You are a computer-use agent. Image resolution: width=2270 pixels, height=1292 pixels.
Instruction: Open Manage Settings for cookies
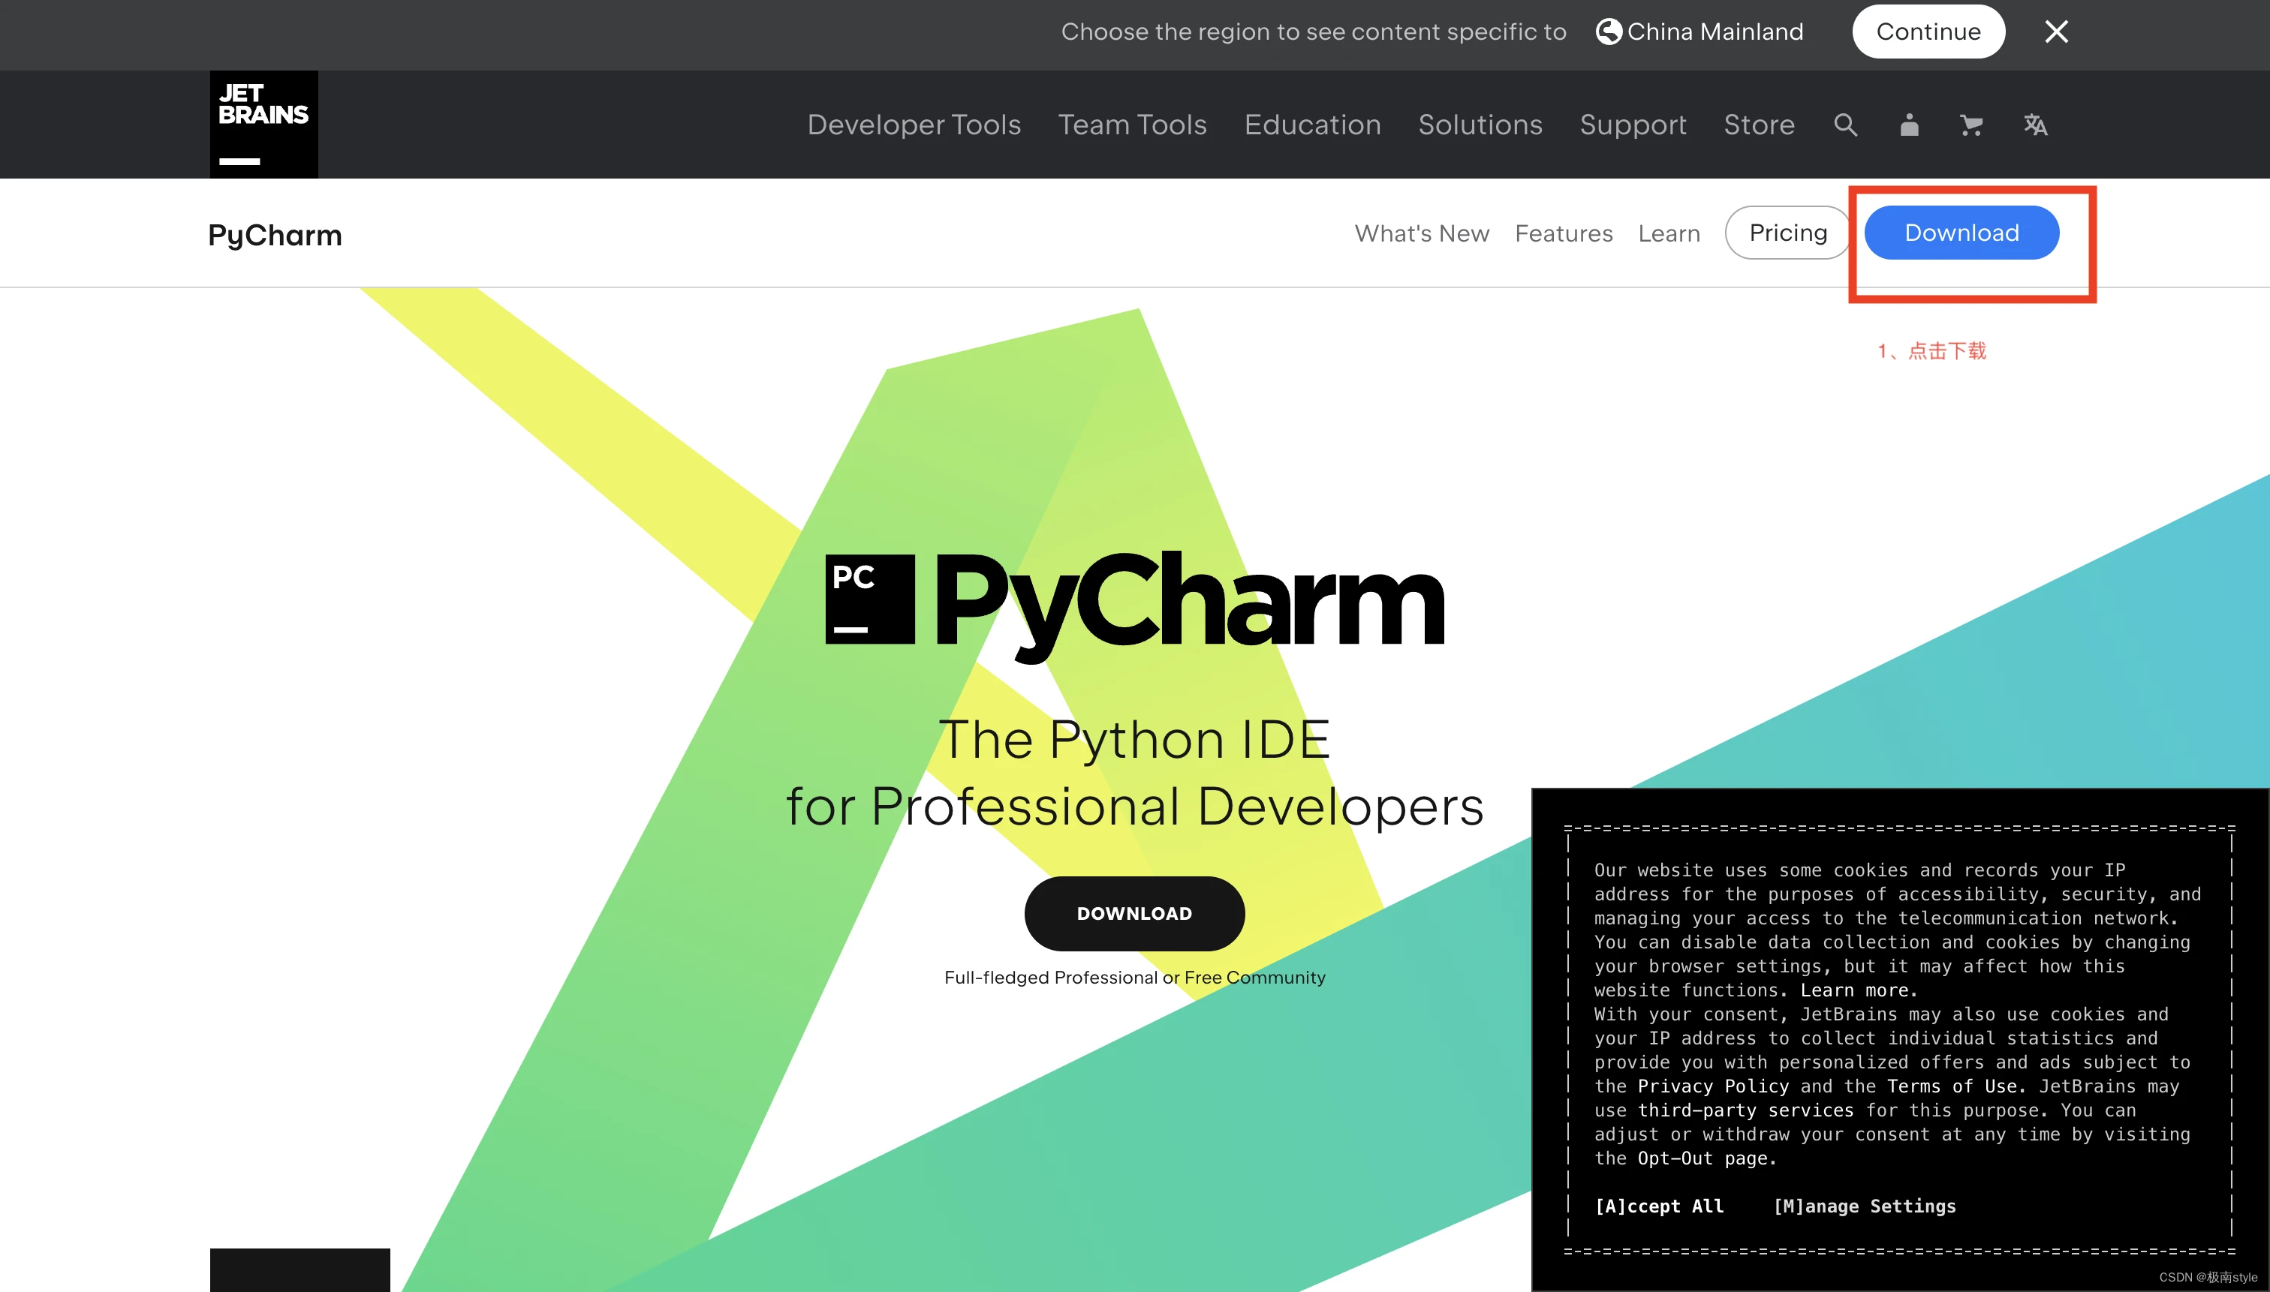(1865, 1206)
